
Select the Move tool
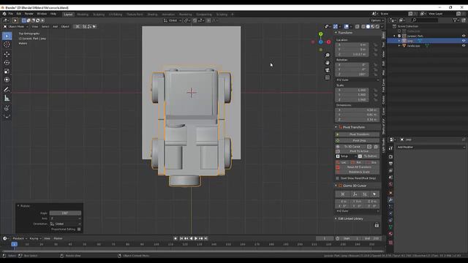click(x=7, y=54)
